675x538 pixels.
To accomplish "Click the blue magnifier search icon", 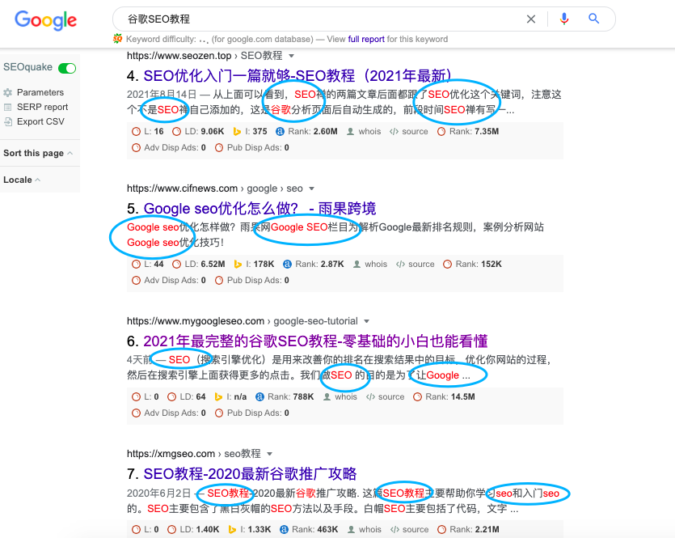I will click(x=593, y=19).
